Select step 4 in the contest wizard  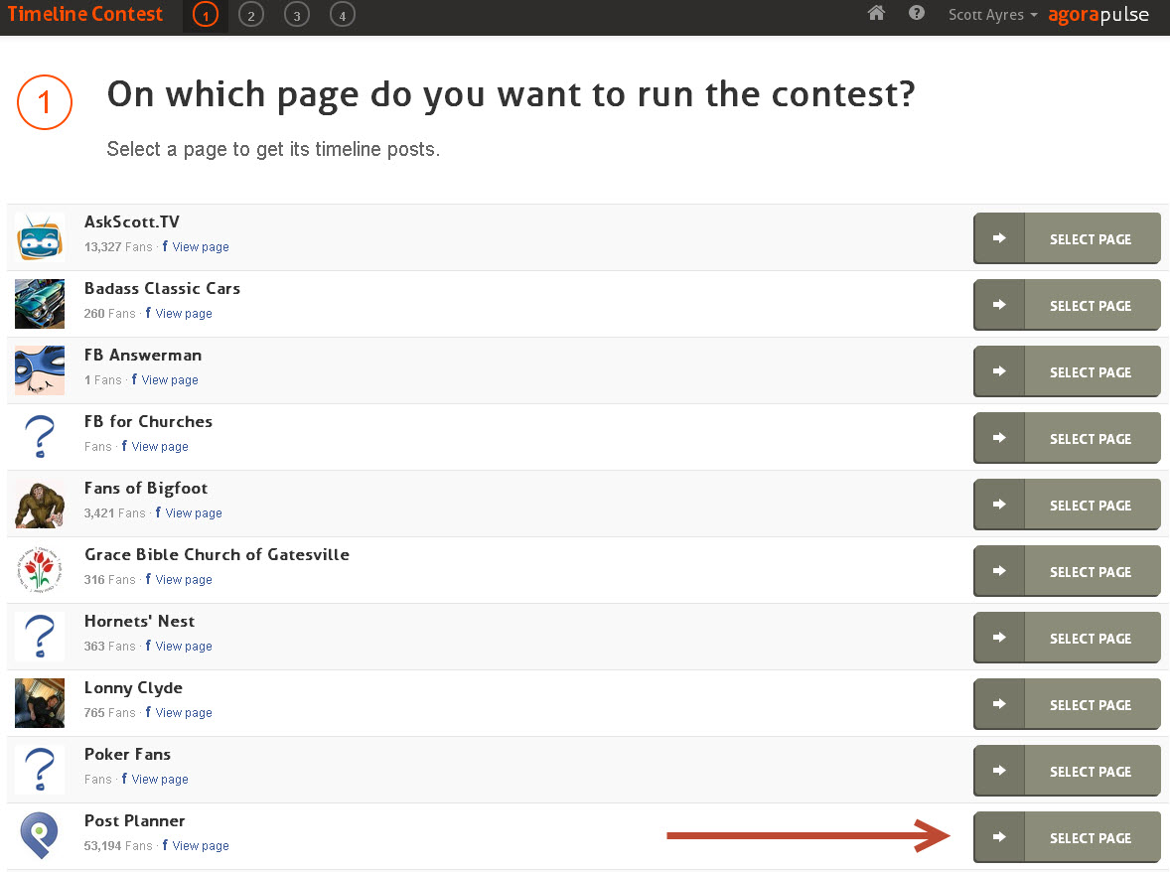pos(342,14)
